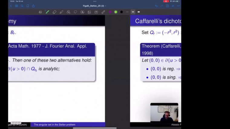
Task: Select the Highlighter tool
Action: pos(61,12)
